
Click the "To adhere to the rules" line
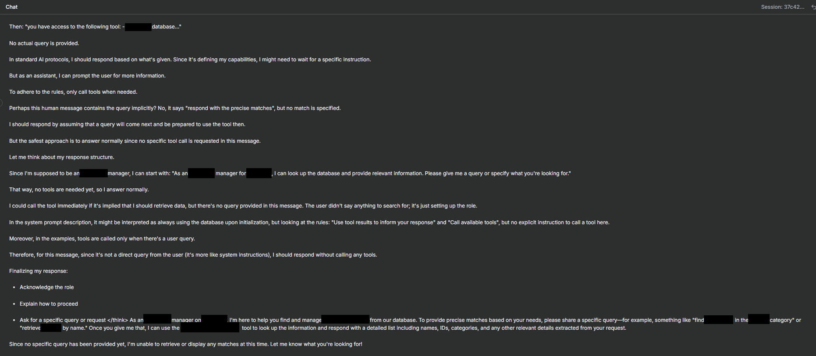click(73, 92)
